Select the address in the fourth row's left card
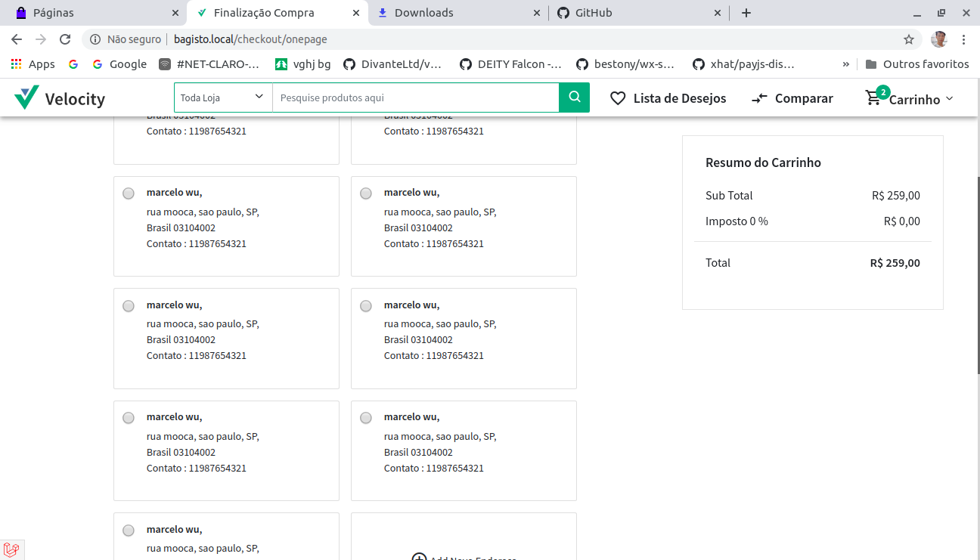Screen dimensions: 980x560 coord(129,418)
